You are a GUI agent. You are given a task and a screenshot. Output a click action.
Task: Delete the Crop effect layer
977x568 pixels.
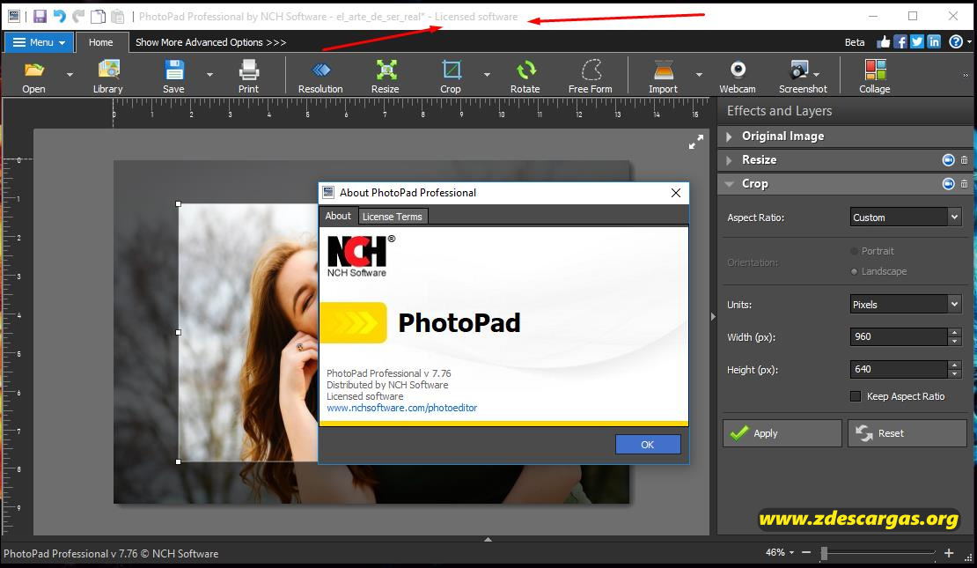(x=964, y=184)
